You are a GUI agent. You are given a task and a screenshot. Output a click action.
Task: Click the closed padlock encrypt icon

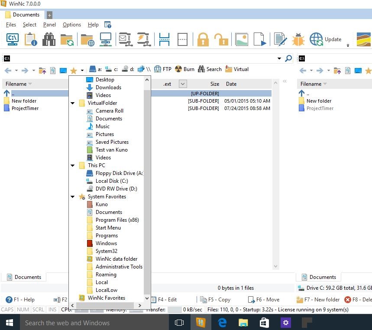pyautogui.click(x=203, y=39)
